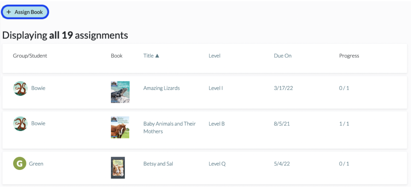This screenshot has height=189, width=411.
Task: Open the Baby Animals book cover thumbnail
Action: click(120, 127)
